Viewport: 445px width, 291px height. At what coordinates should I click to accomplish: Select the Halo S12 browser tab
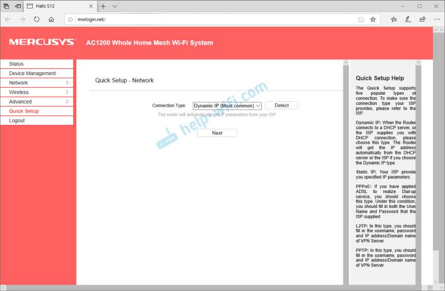59,6
